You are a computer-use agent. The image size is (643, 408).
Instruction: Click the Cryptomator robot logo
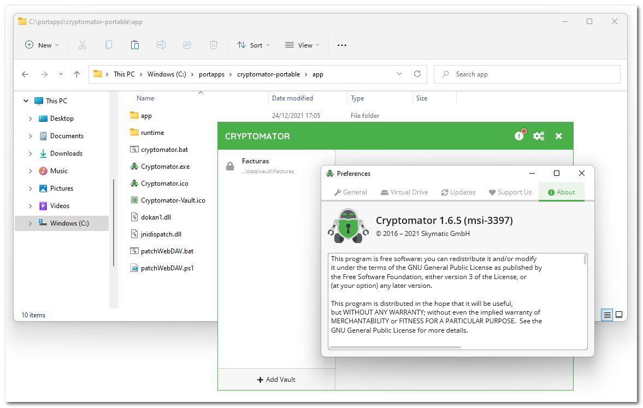348,226
